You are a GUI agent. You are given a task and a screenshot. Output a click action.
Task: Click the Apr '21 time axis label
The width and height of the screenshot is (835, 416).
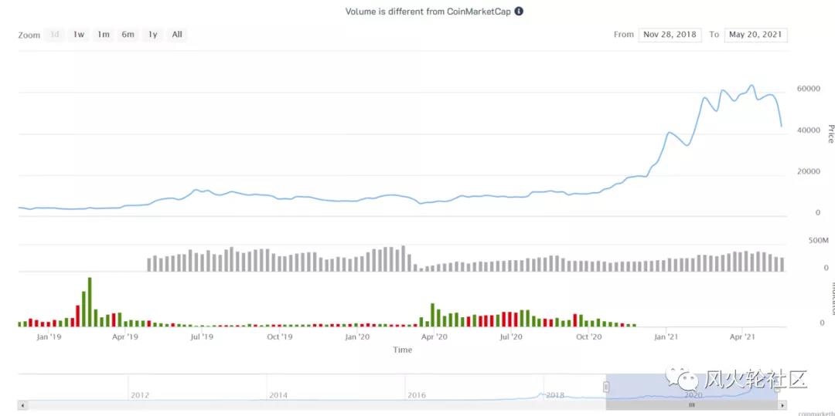[744, 337]
